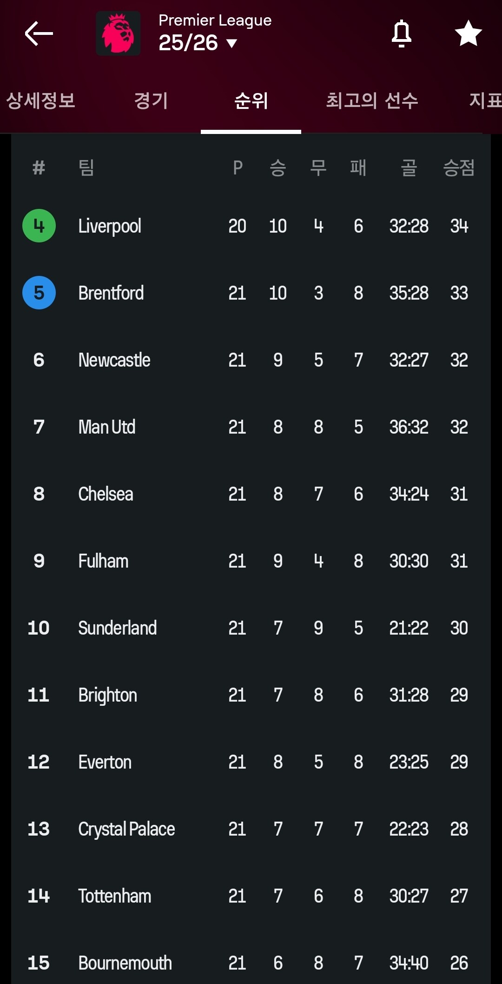Open Liverpool team page
The width and height of the screenshot is (502, 984).
pyautogui.click(x=110, y=226)
